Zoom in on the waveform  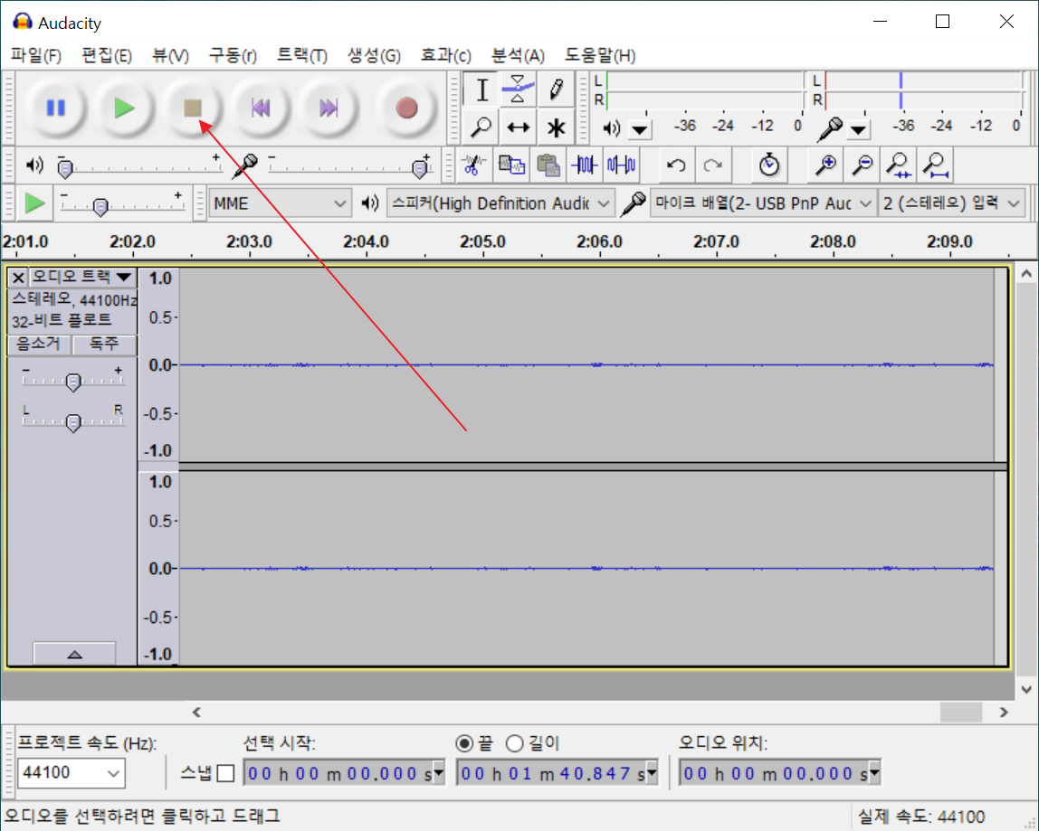[825, 165]
